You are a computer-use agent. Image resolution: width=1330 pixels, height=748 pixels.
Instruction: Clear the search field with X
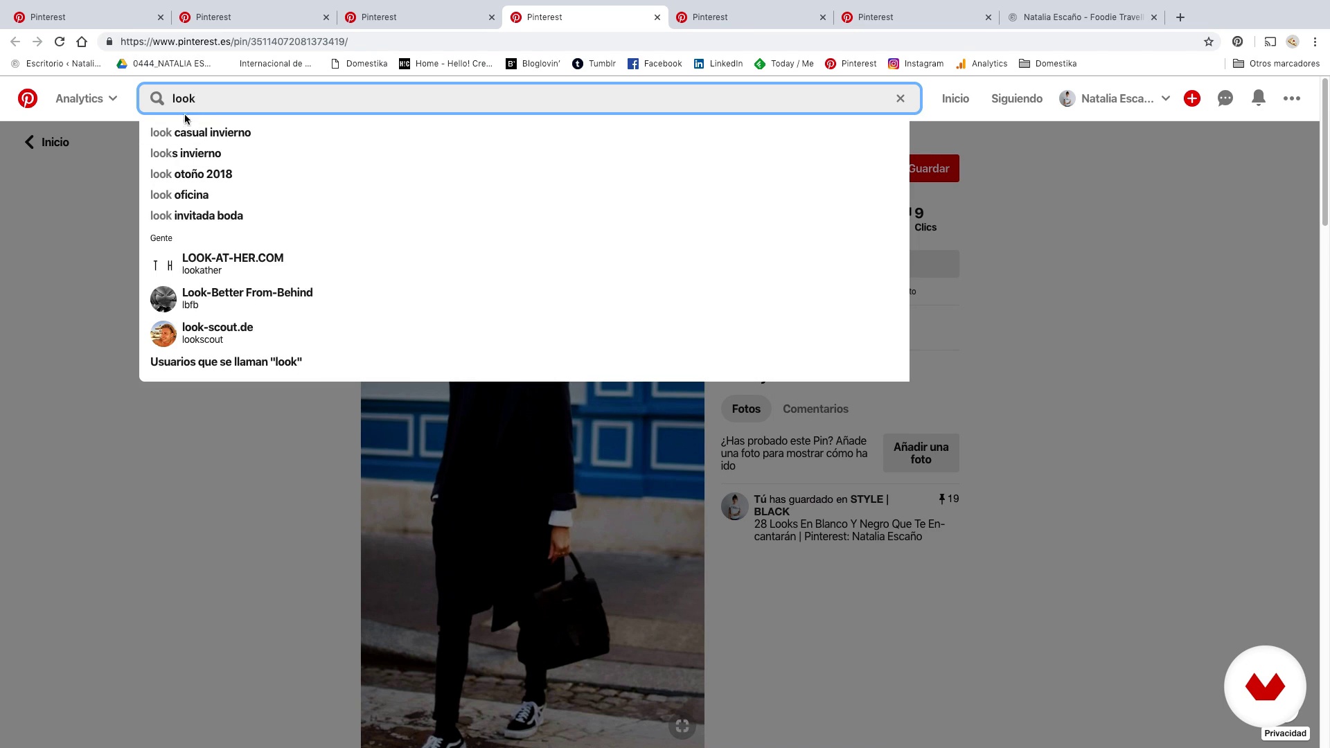[901, 98]
